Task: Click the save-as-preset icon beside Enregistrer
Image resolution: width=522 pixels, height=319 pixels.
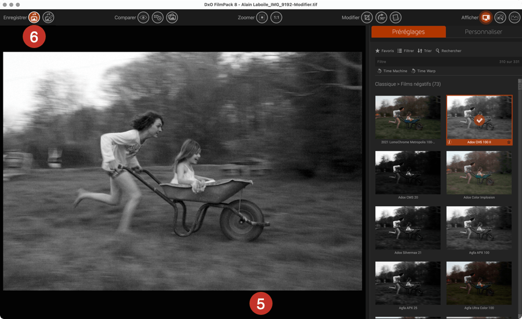Action: pyautogui.click(x=49, y=17)
